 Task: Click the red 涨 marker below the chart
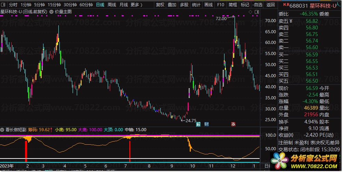233,124
